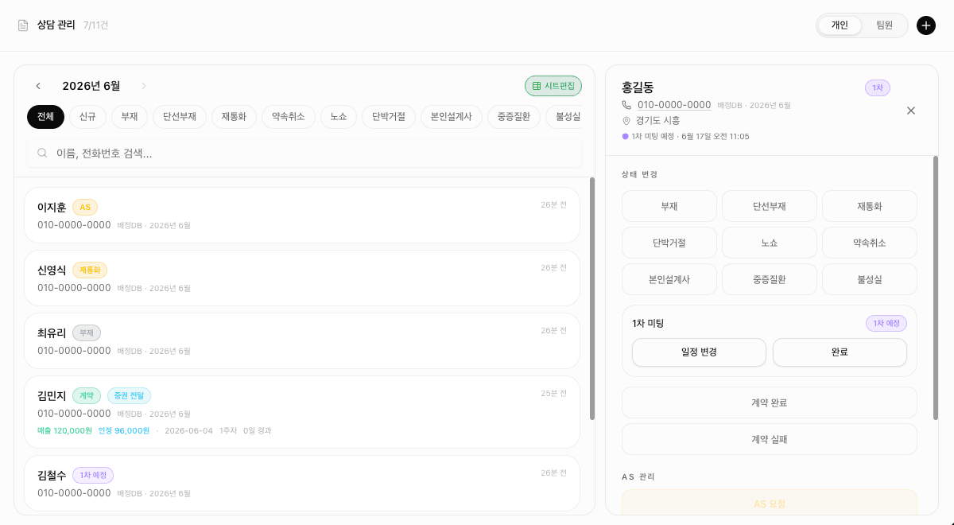This screenshot has width=954, height=525.
Task: Open 시트편집 sheet editor
Action: pos(553,86)
